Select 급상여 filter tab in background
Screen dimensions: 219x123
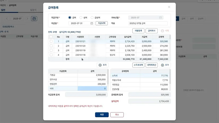(x=200, y=19)
